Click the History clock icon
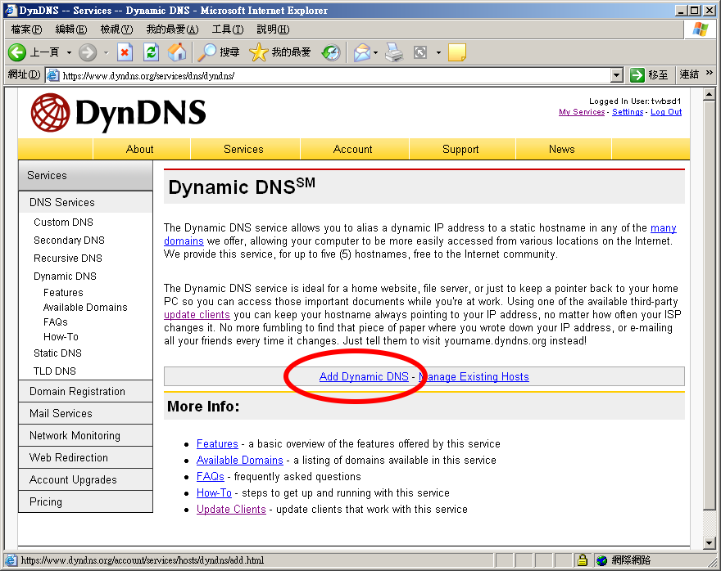The image size is (721, 571). (331, 52)
